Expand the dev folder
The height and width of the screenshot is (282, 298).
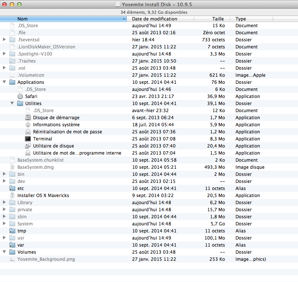(4, 181)
